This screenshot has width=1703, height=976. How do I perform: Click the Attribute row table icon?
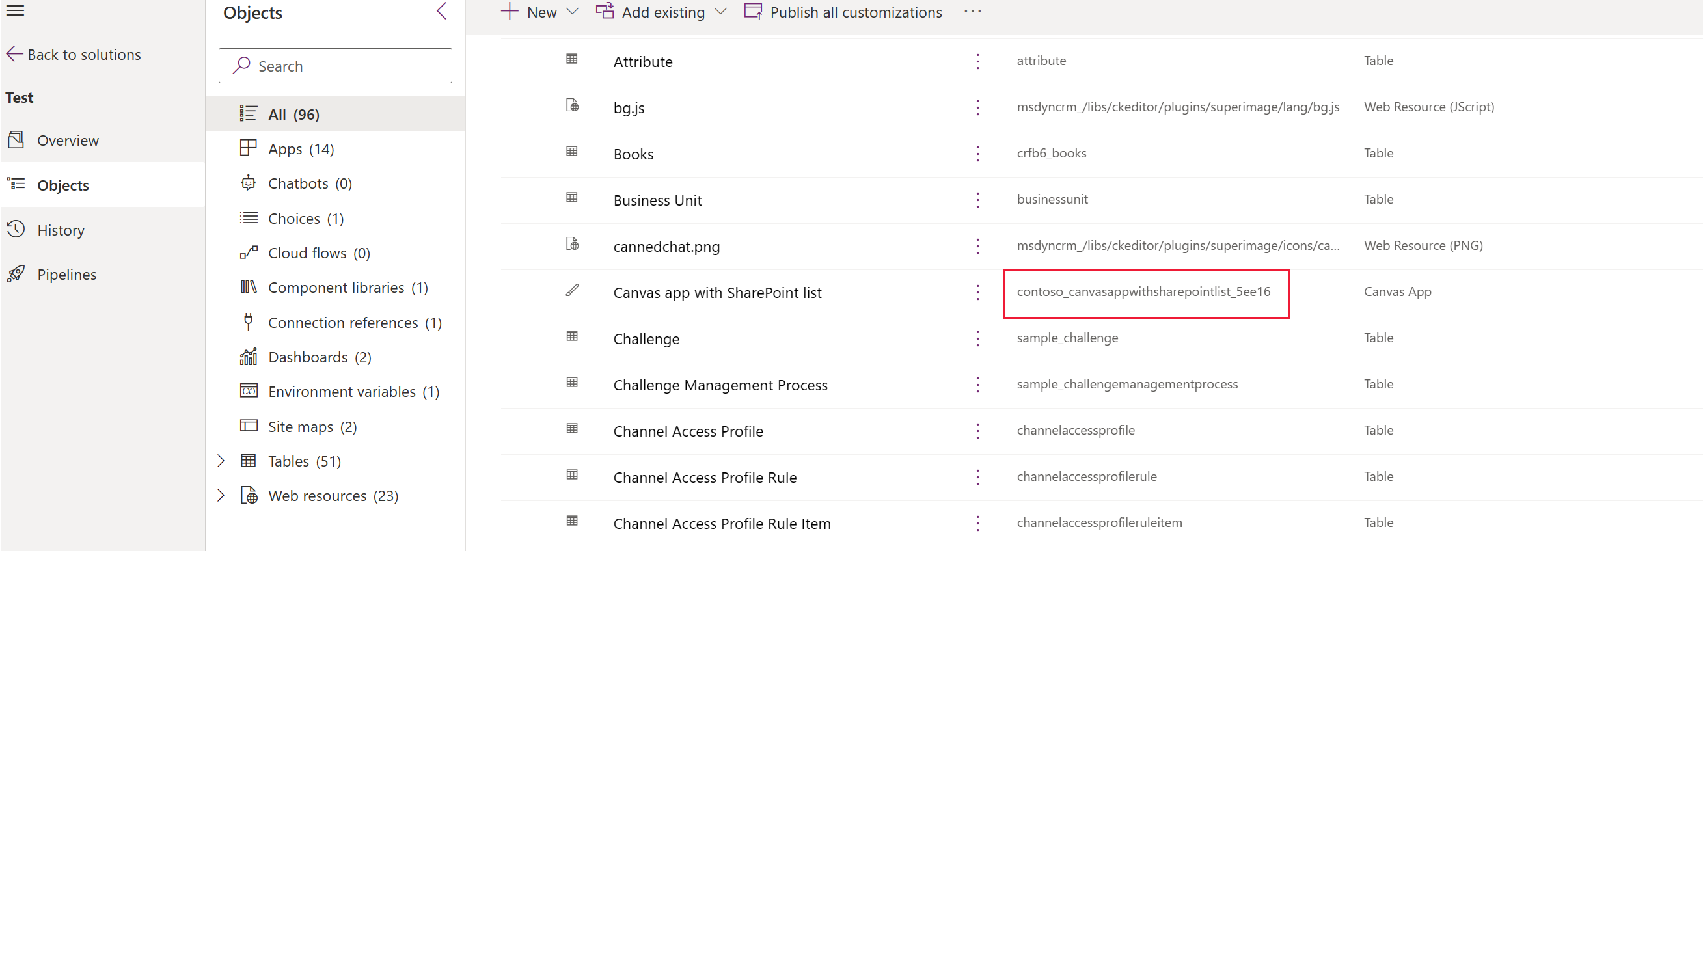click(572, 59)
